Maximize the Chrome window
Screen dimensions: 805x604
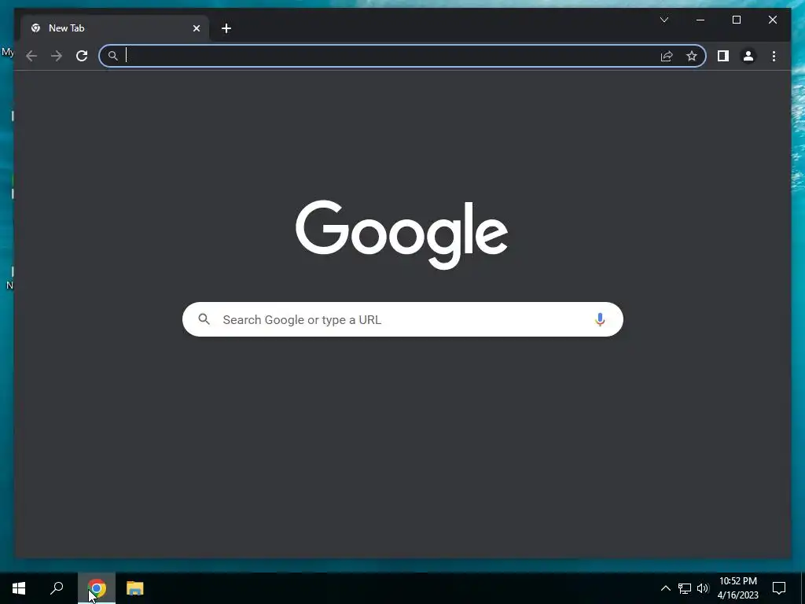736,20
